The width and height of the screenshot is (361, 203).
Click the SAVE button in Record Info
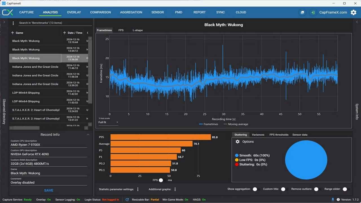pyautogui.click(x=49, y=190)
